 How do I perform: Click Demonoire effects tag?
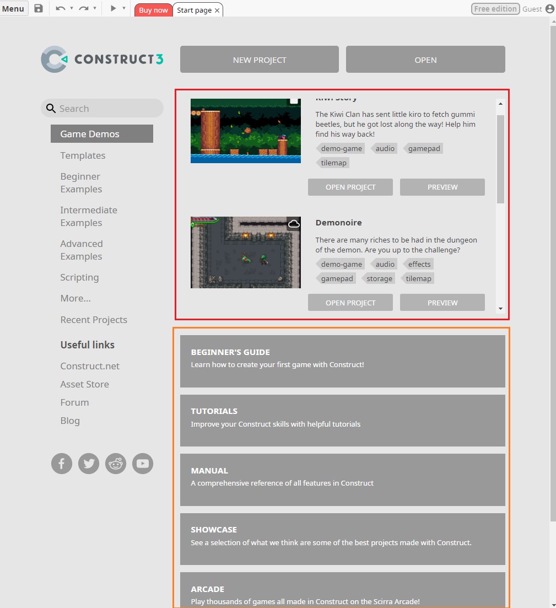[x=418, y=264]
